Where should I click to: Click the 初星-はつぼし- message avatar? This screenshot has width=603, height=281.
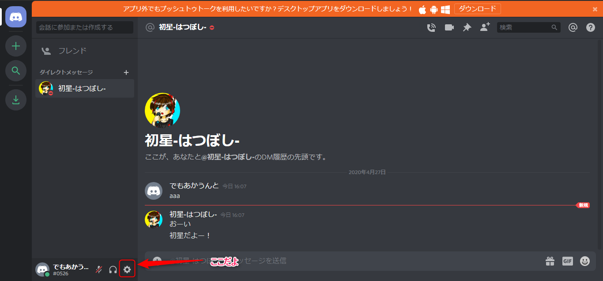154,220
